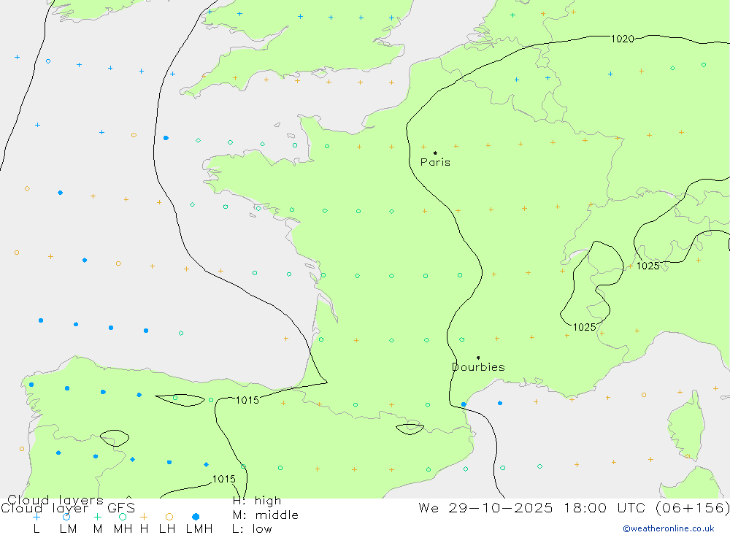Click the '(06+156)' model run text
Screen dimensions: 730x535
tap(693, 507)
